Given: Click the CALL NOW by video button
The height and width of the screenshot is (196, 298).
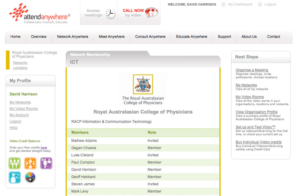Looking at the screenshot, I should point(139,13).
